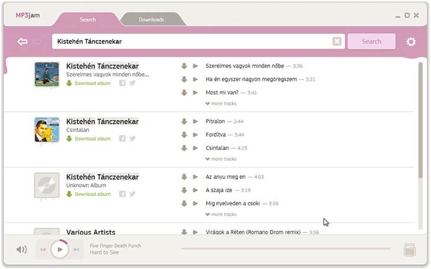Expand more tracks under the Csintalan album
Viewport: 431px width, 269px height.
pyautogui.click(x=221, y=159)
